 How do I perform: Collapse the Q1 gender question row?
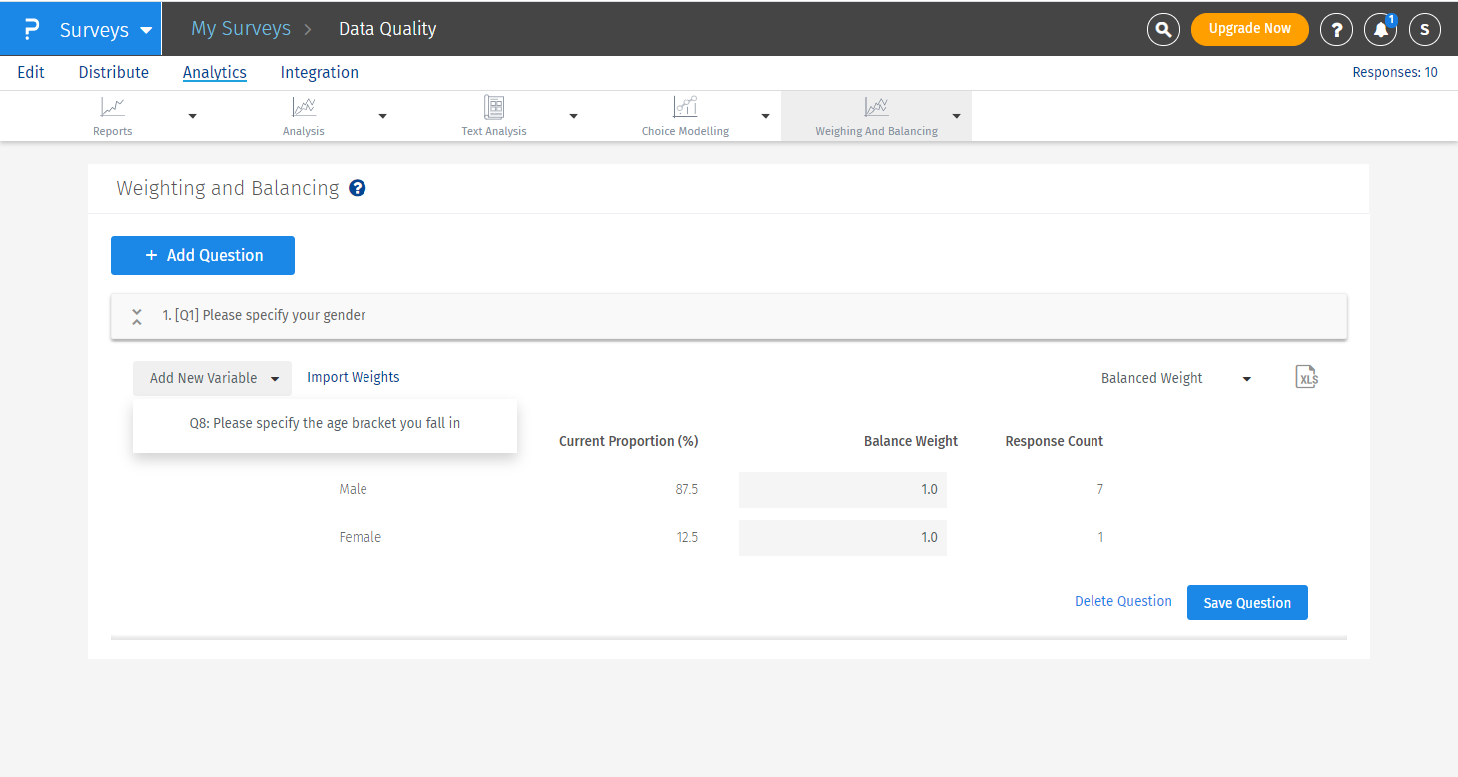click(x=137, y=316)
